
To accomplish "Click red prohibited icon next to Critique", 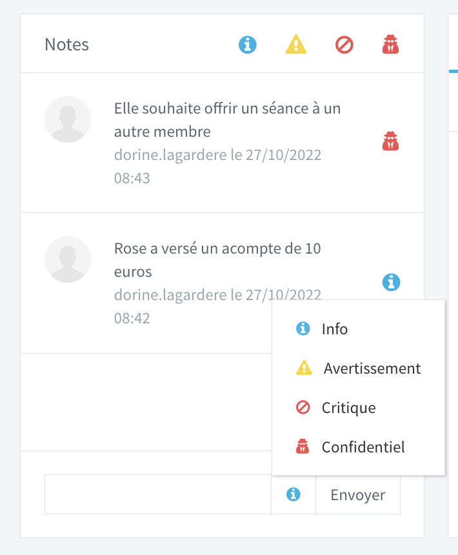I will click(303, 407).
